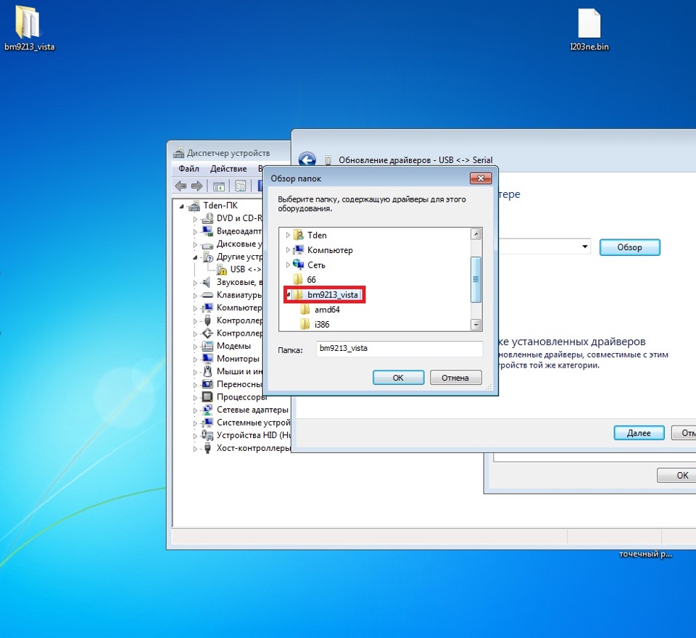Viewport: 696px width, 638px height.
Task: Close the Обзор папок dialog
Action: [x=480, y=178]
